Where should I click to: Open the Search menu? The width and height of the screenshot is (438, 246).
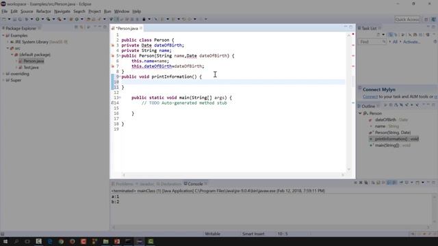click(79, 12)
